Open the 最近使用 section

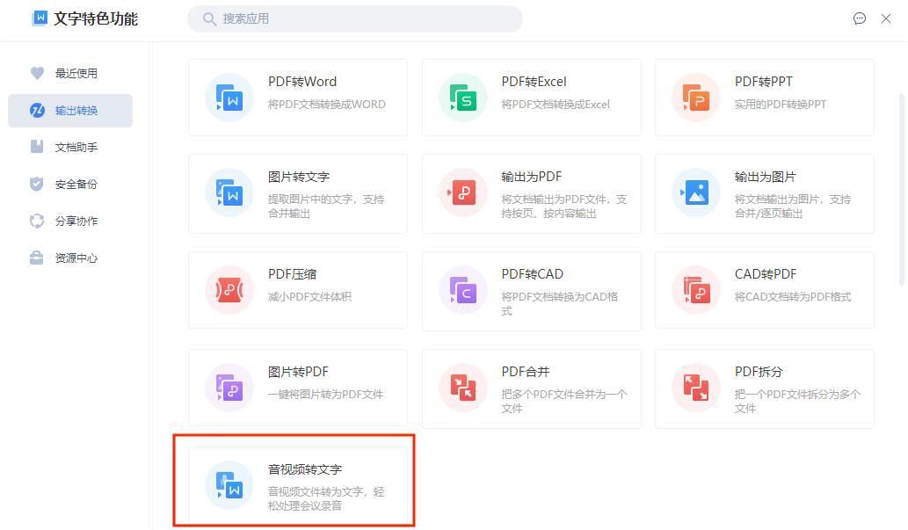point(70,73)
